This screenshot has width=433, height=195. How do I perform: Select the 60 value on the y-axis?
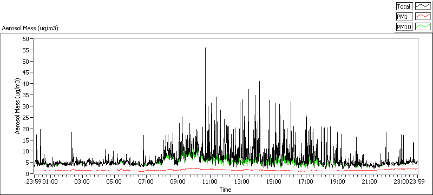pos(26,38)
